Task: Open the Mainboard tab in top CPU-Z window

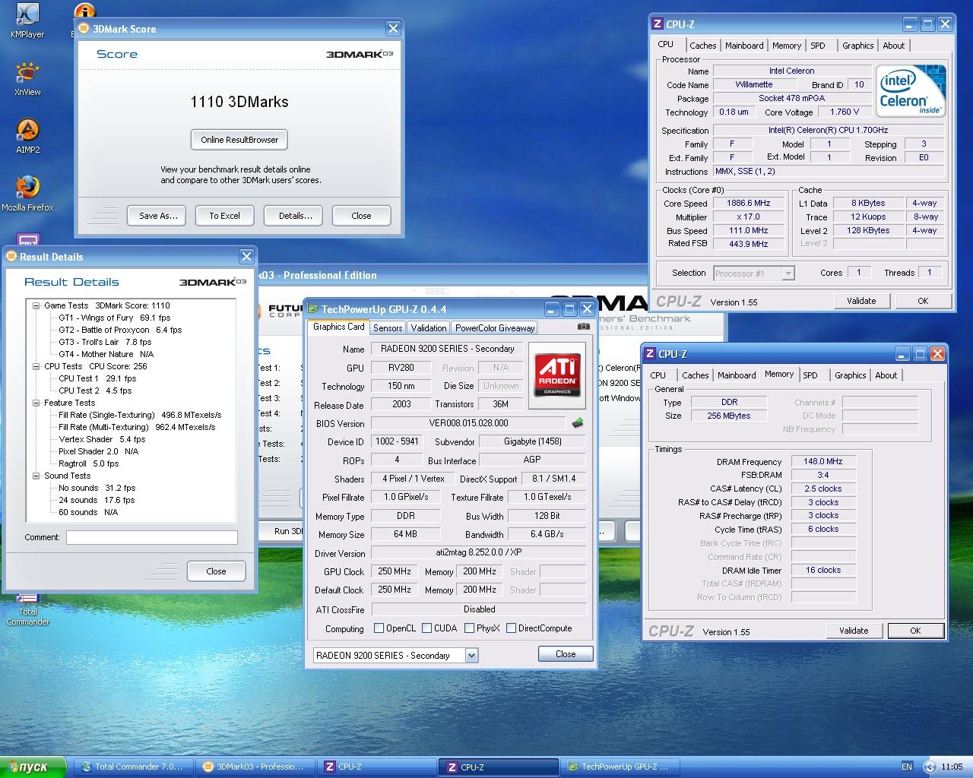Action: click(x=744, y=46)
